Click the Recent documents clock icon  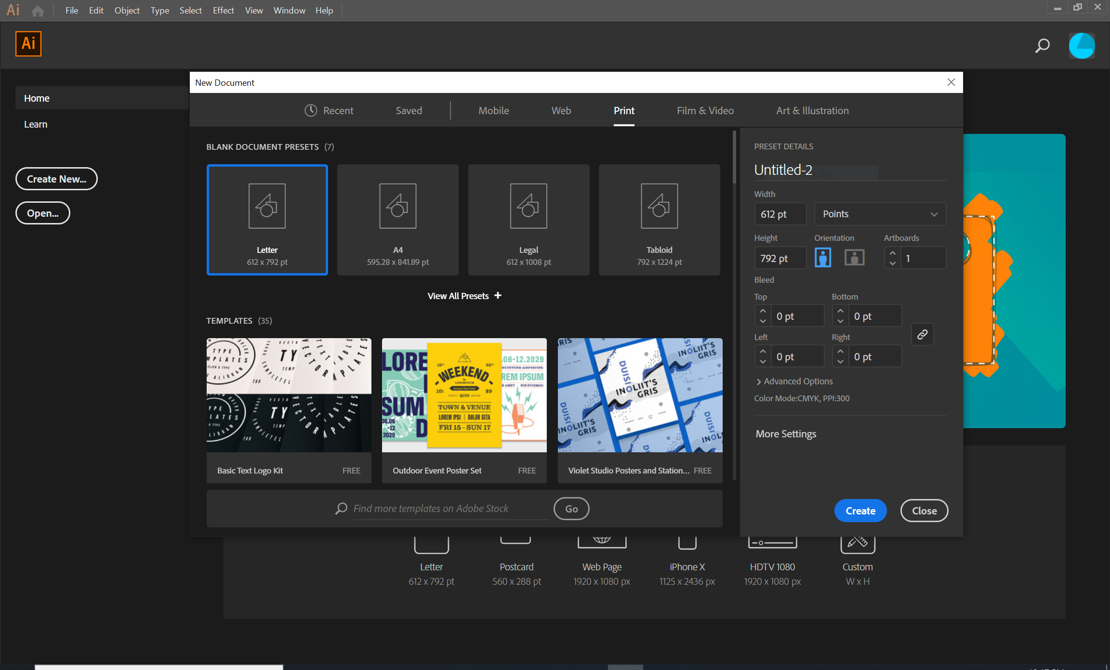pos(310,110)
